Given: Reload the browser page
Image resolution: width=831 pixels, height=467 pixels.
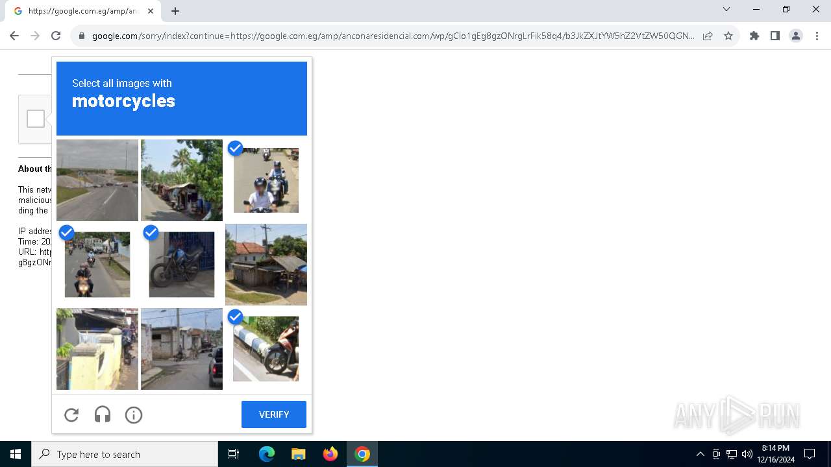Looking at the screenshot, I should point(56,36).
